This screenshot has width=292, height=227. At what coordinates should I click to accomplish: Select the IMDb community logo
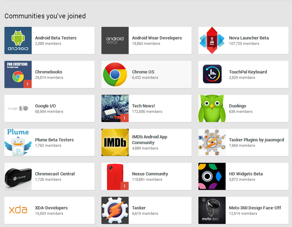(x=115, y=142)
